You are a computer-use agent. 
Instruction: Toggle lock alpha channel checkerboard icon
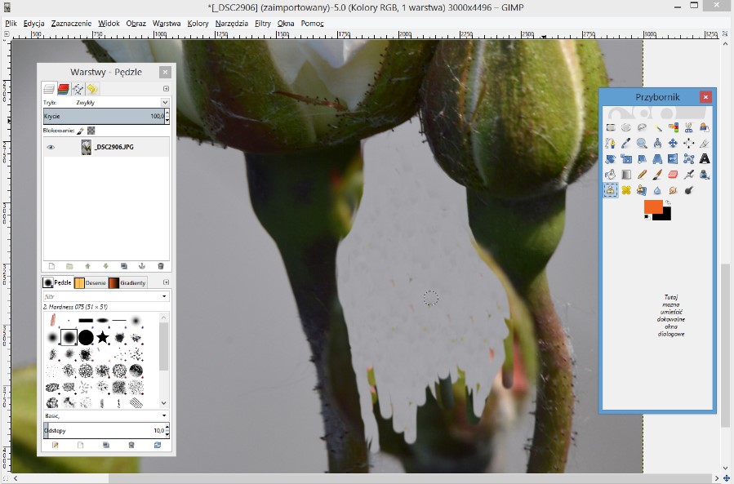click(x=91, y=131)
